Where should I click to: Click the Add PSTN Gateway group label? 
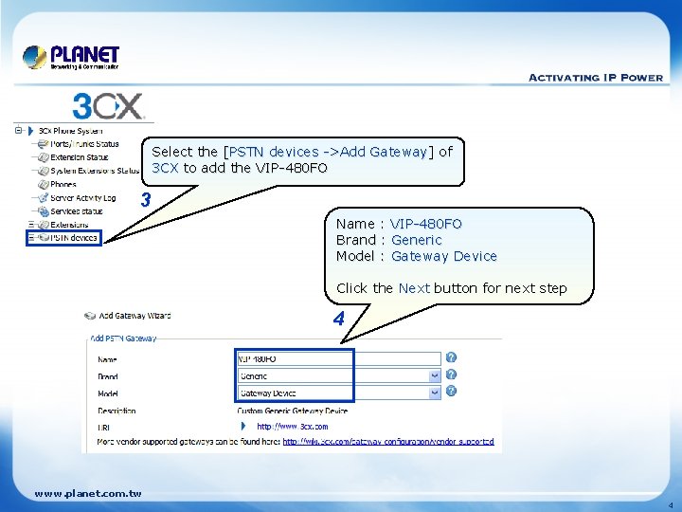click(x=123, y=338)
